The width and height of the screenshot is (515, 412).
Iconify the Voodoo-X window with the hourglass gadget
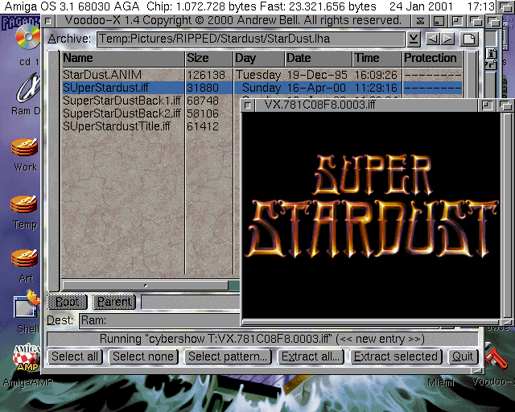coord(420,22)
